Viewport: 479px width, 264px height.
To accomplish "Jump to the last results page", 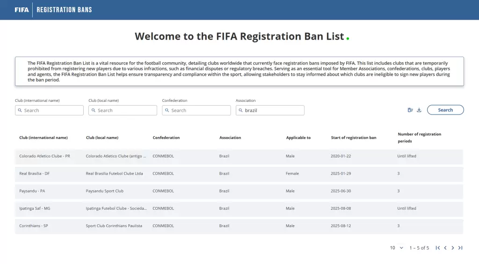I will tap(460, 248).
